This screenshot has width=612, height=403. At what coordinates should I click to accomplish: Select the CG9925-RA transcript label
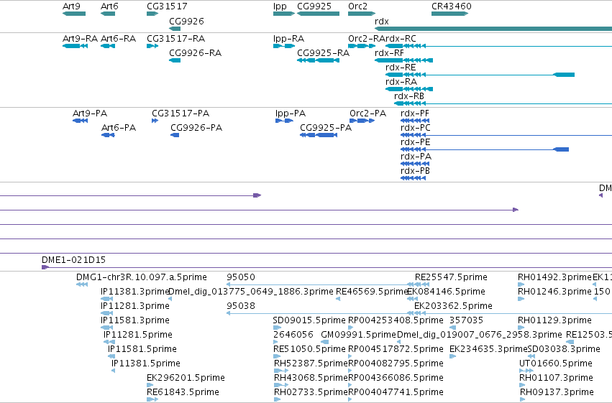(323, 53)
